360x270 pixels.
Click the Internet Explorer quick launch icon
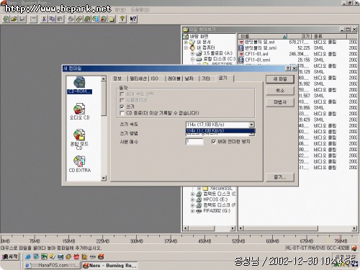tap(28, 256)
